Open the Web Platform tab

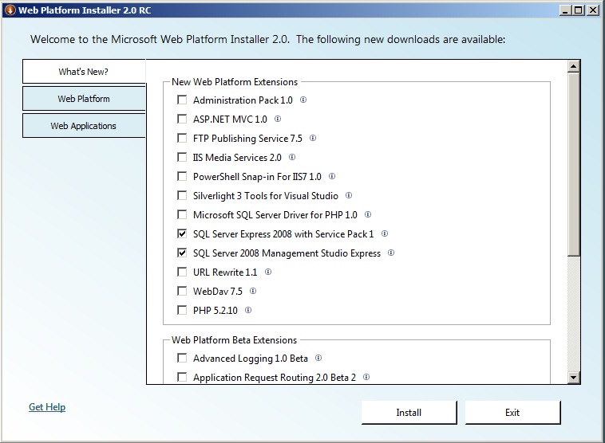(84, 99)
